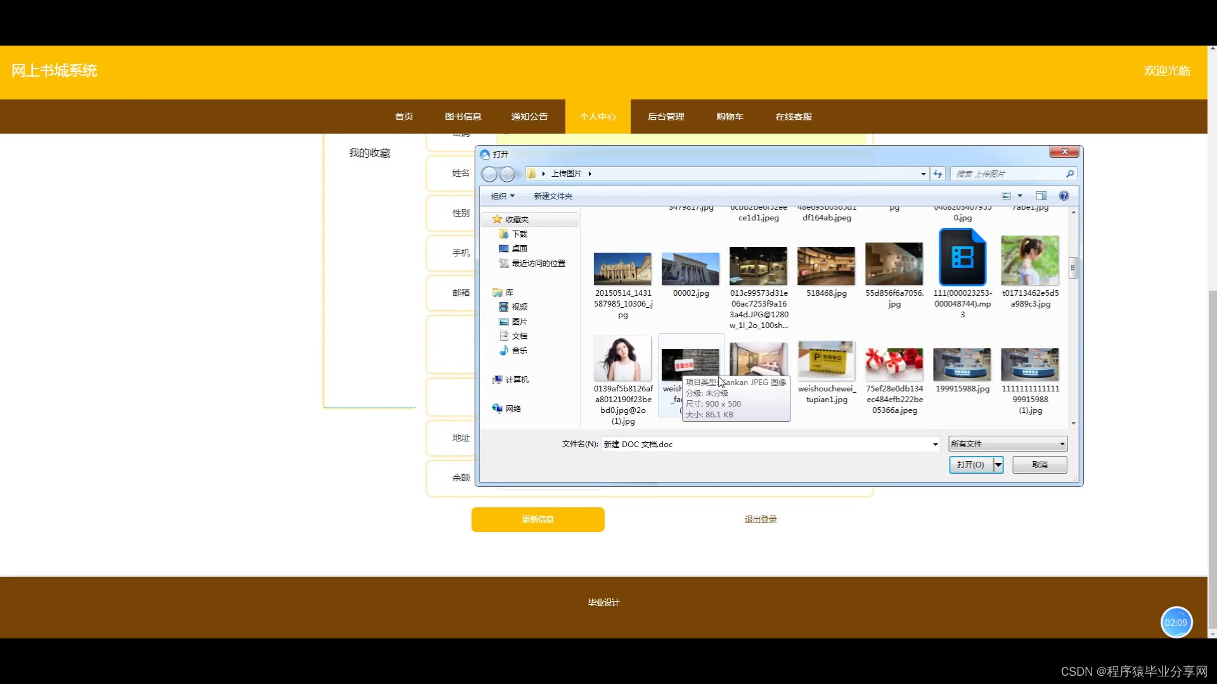The height and width of the screenshot is (684, 1217).
Task: Click the 网络 network item
Action: click(513, 408)
